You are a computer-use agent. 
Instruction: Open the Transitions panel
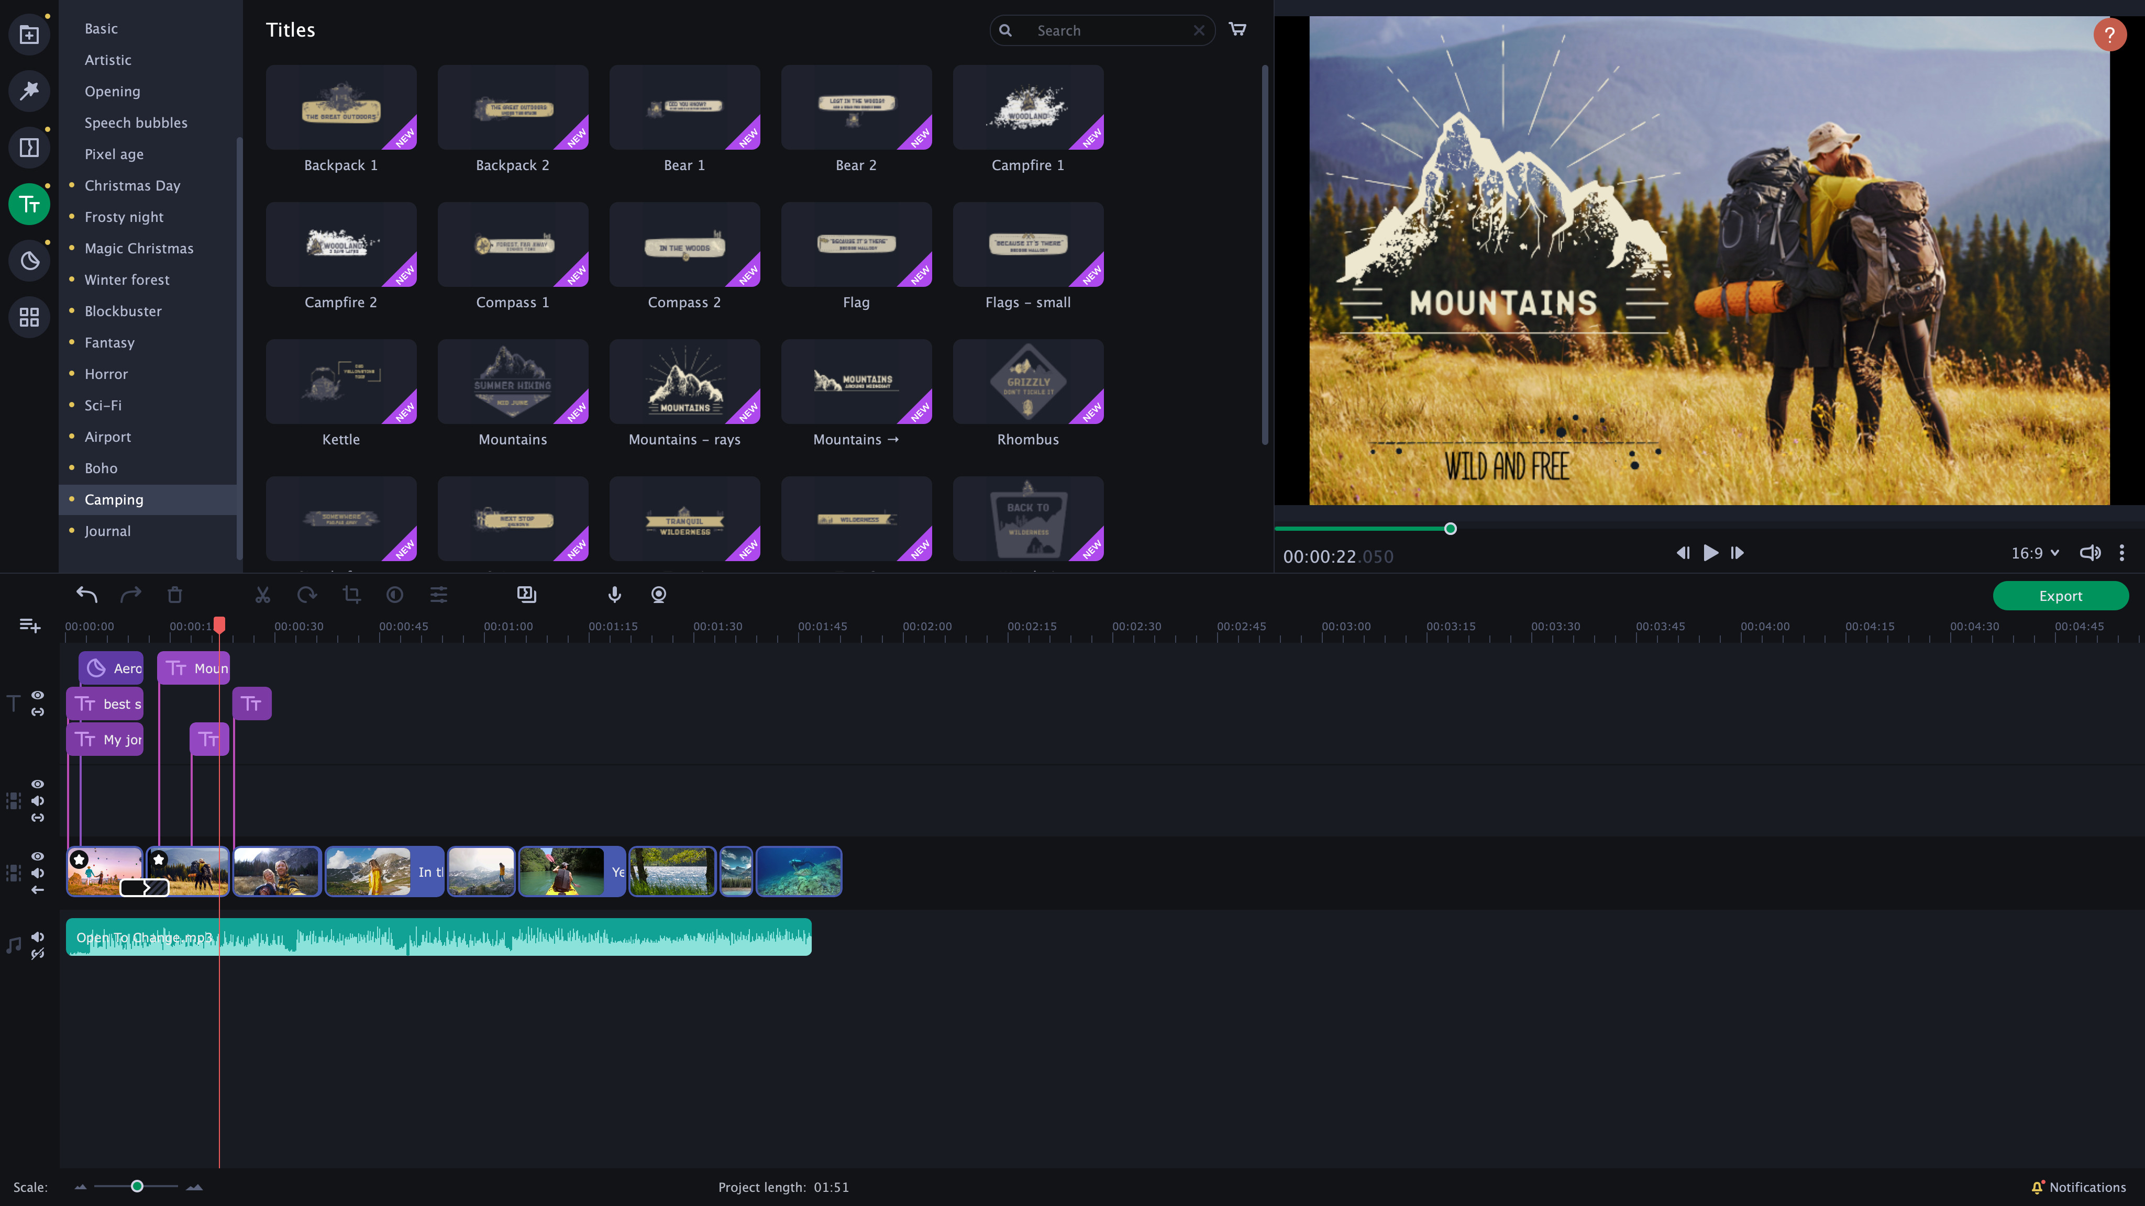(x=29, y=147)
